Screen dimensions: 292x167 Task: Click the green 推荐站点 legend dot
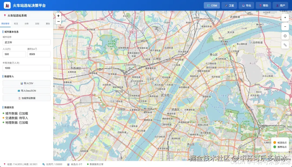274,147
